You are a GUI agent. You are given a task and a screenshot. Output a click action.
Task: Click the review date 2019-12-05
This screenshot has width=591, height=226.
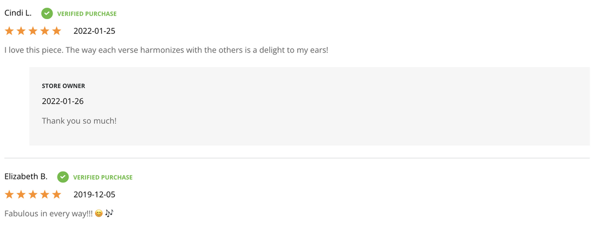(94, 194)
